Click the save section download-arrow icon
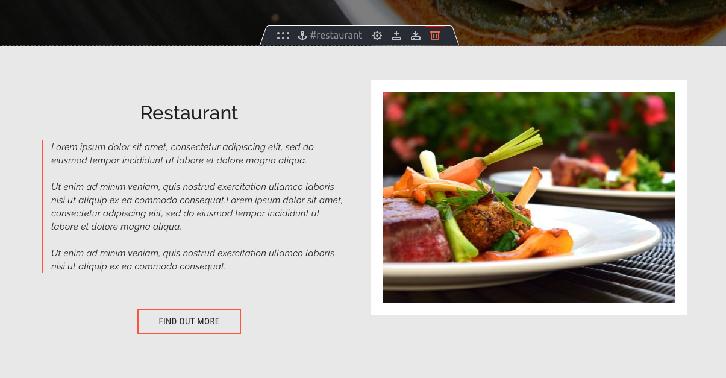Viewport: 726px width, 378px height. [x=416, y=36]
